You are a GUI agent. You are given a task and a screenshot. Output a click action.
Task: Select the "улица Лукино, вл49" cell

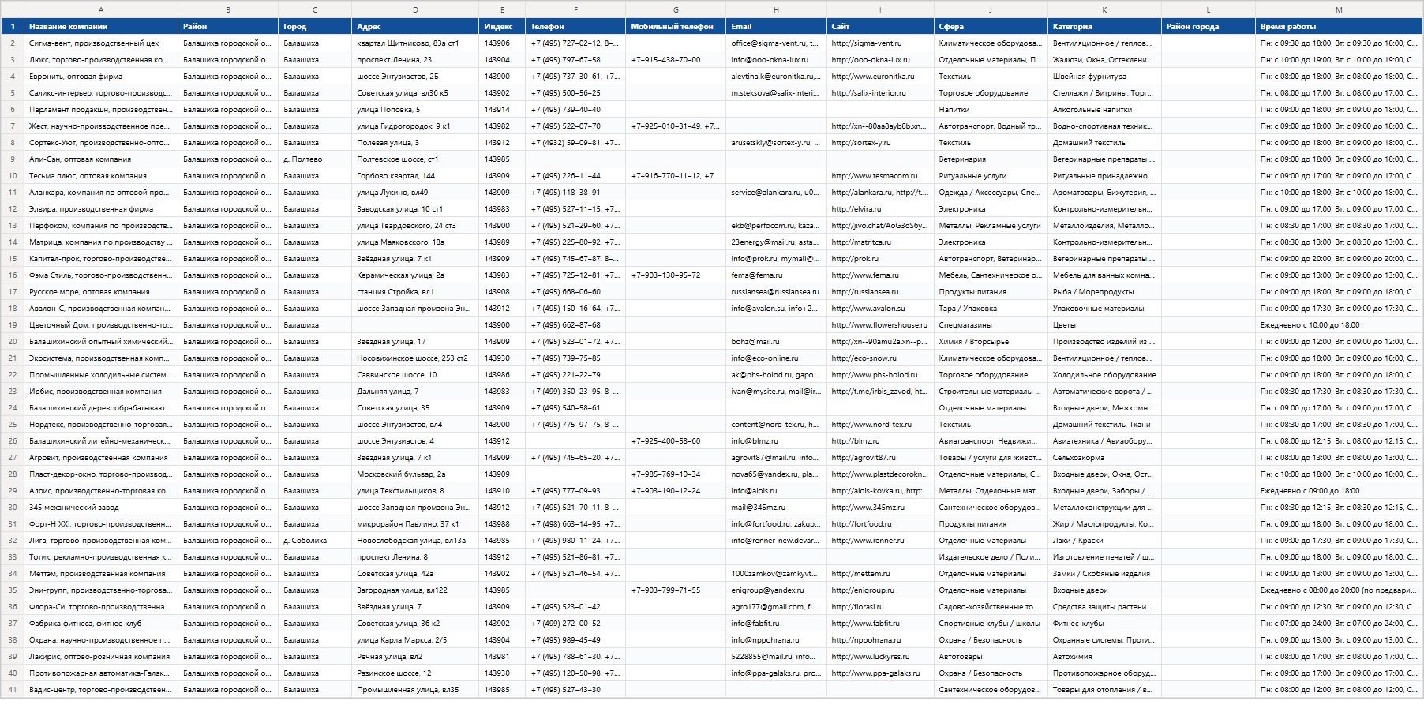pos(415,193)
